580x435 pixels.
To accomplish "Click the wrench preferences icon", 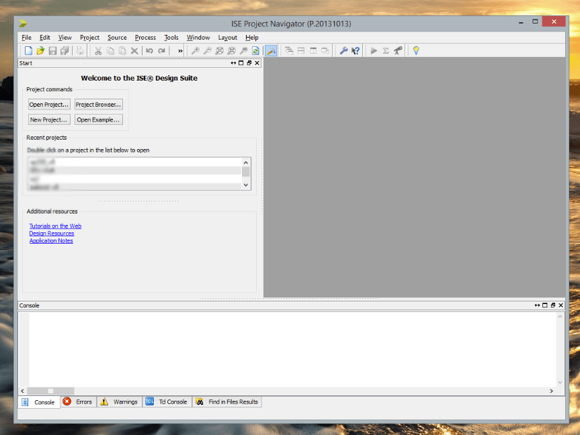I will pos(343,50).
